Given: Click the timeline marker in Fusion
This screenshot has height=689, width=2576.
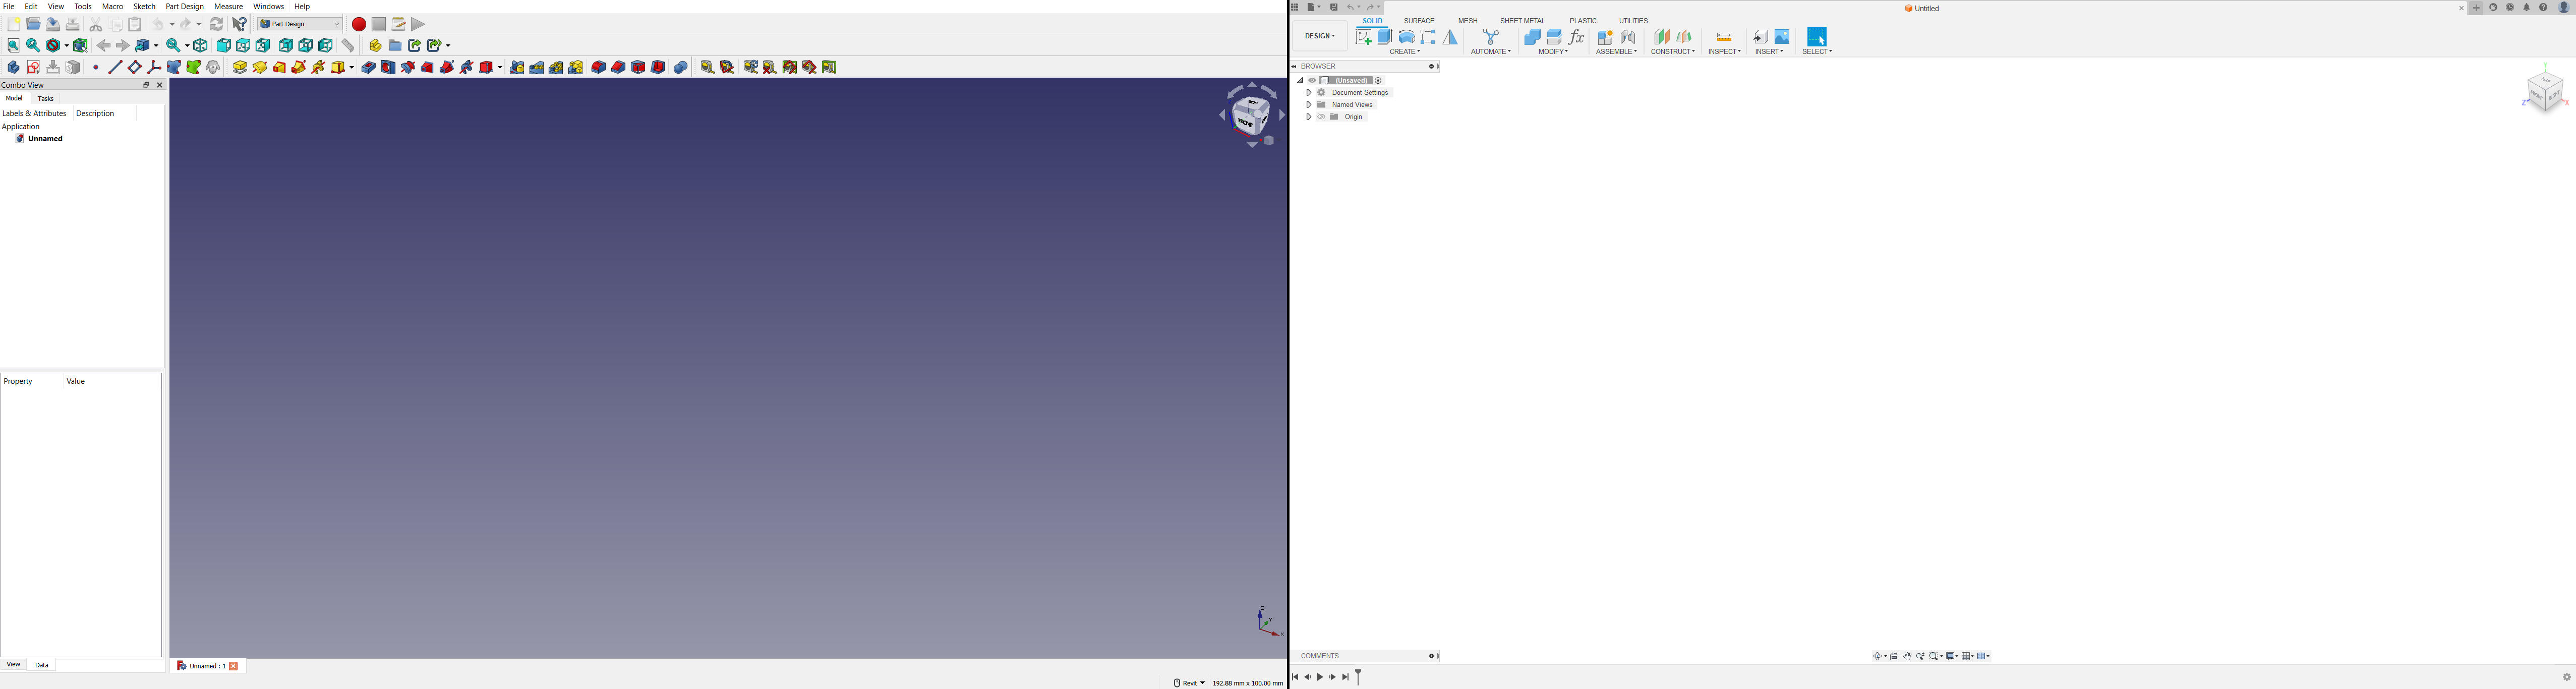Looking at the screenshot, I should pyautogui.click(x=1358, y=677).
